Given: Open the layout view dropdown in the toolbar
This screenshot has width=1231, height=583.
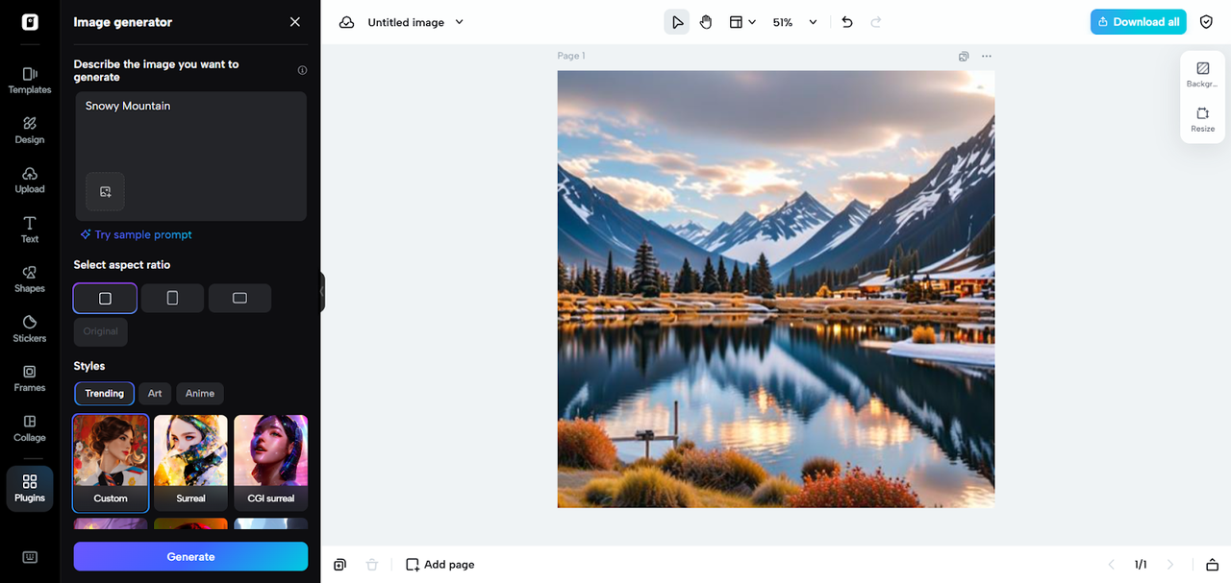Looking at the screenshot, I should [742, 21].
